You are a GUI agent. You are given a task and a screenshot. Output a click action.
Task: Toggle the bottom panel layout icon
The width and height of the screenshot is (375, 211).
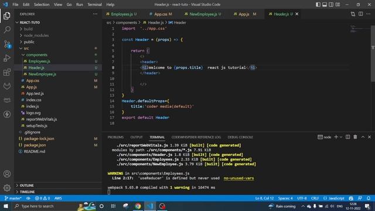325,5
